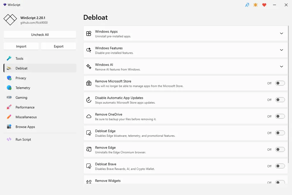292x195 pixels.
Task: Go to the Privacy page
Action: (x=40, y=78)
